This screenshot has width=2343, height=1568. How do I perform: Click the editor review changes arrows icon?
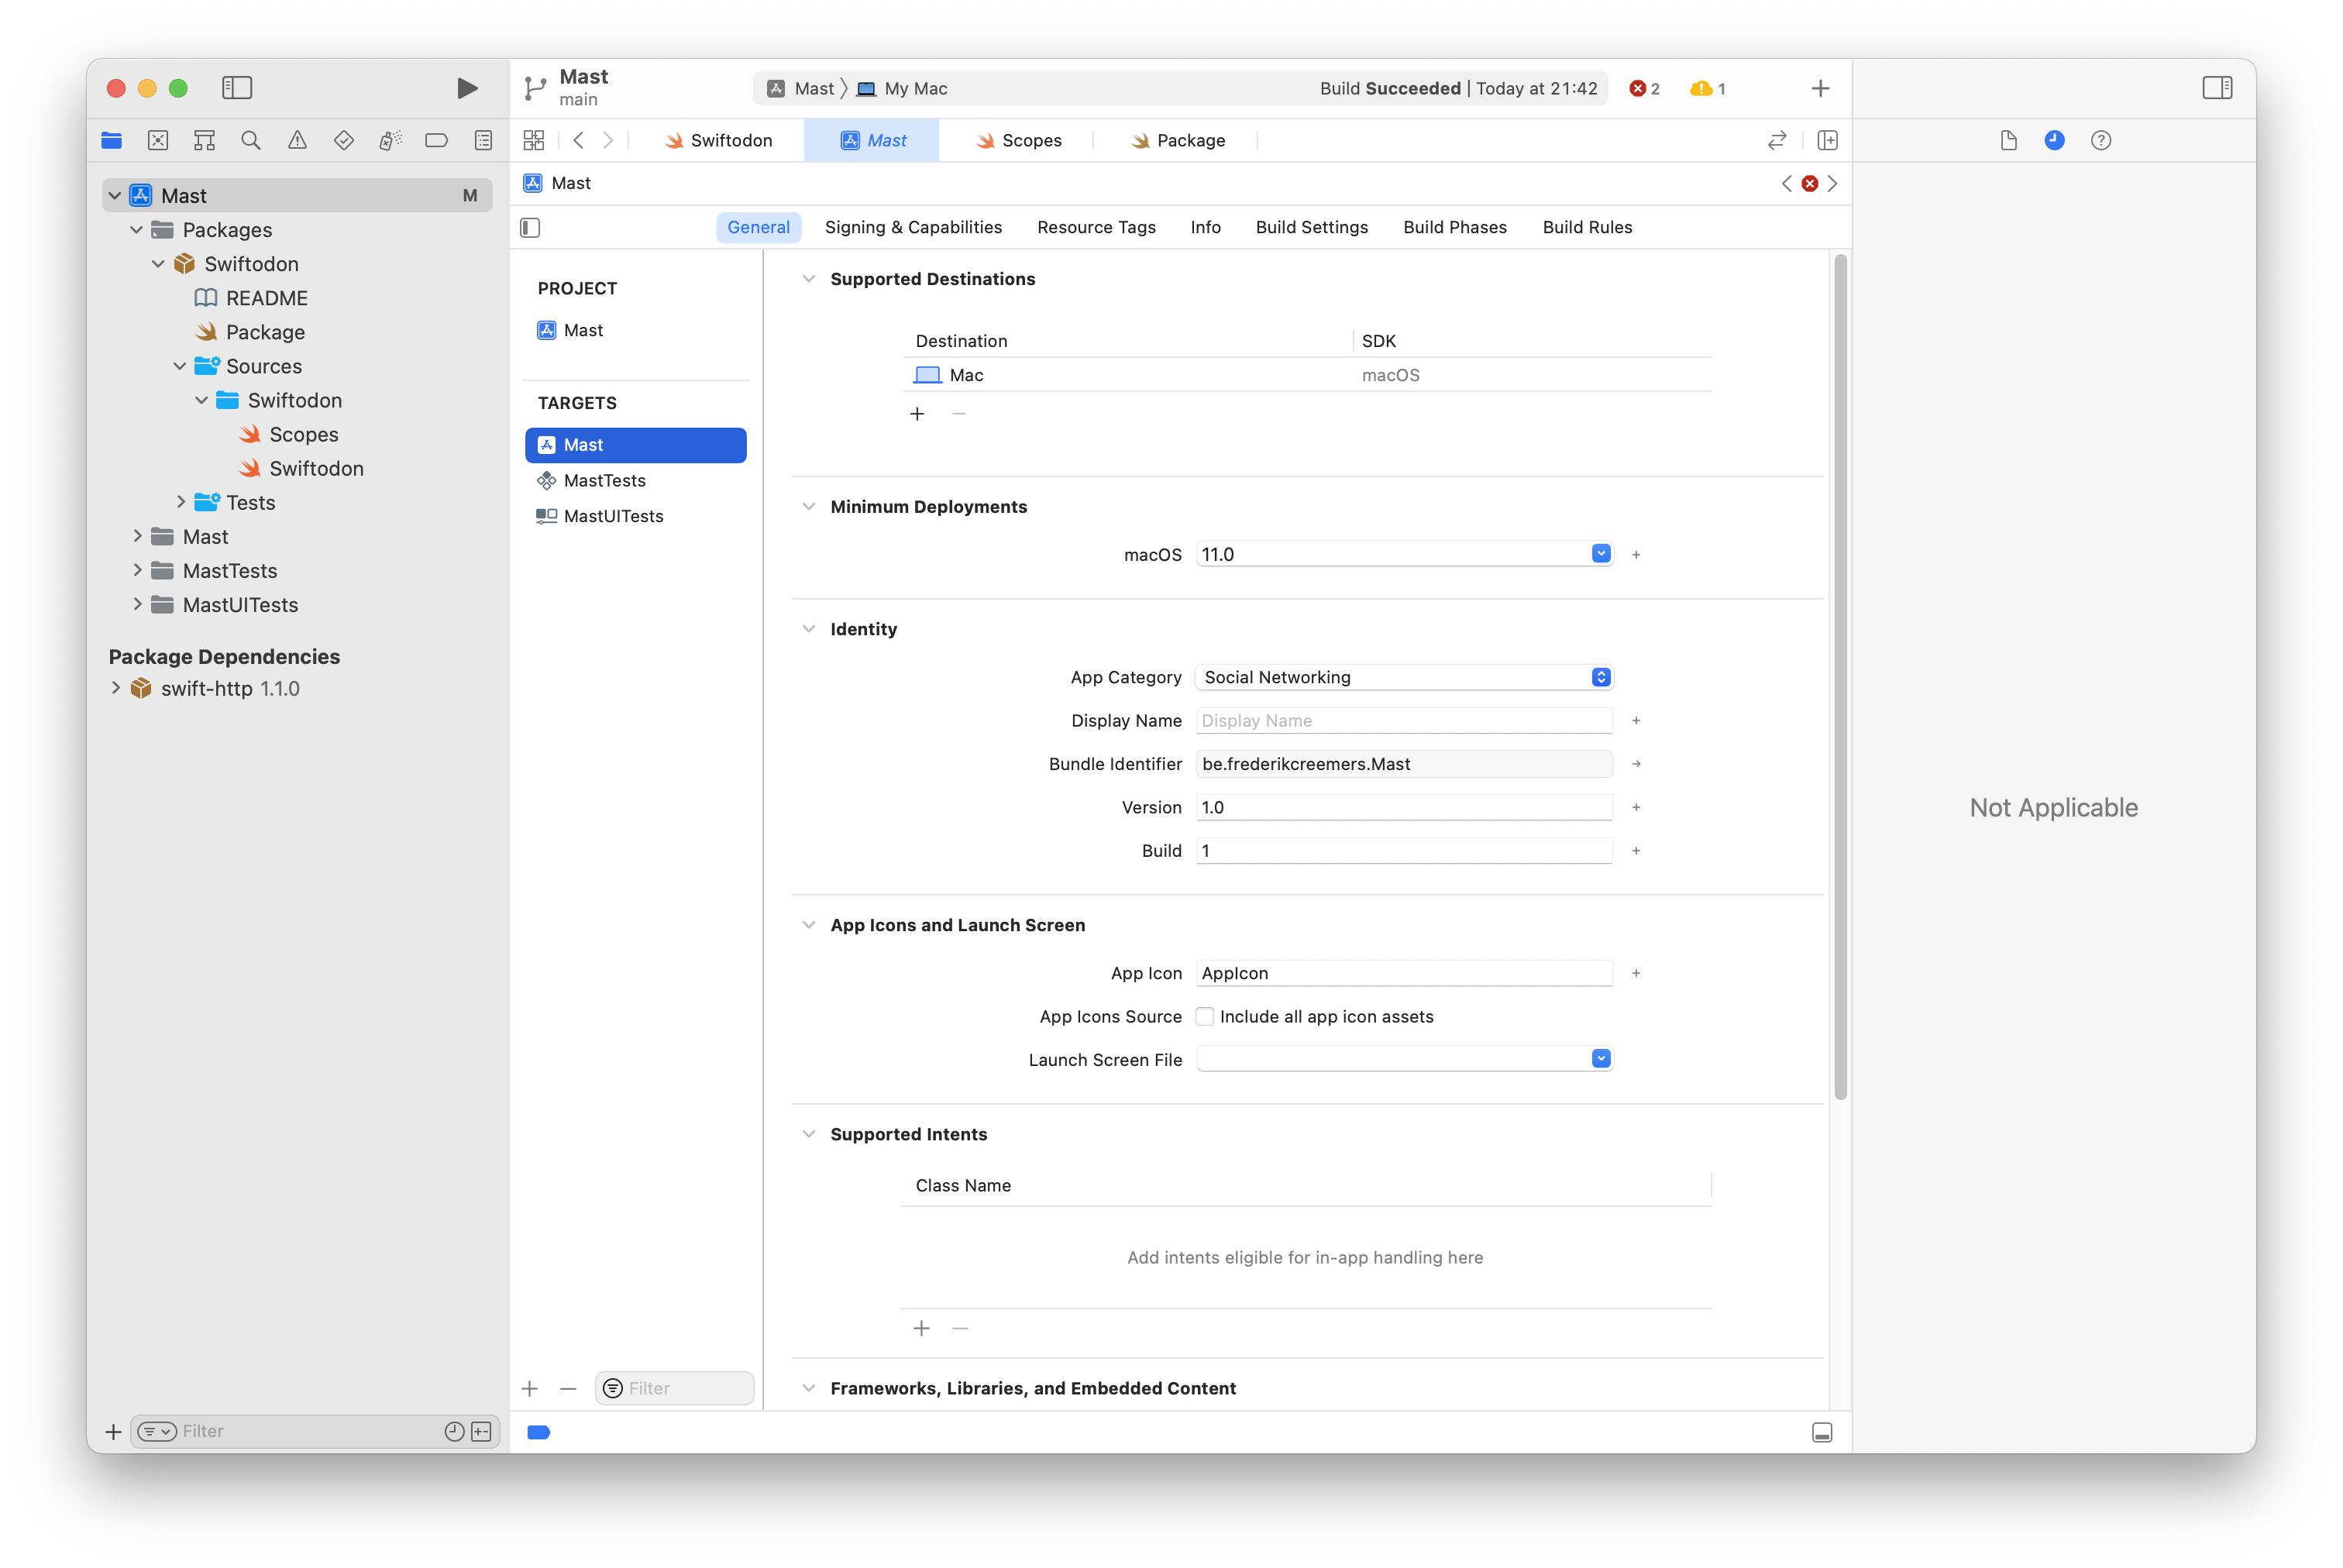(x=1777, y=140)
